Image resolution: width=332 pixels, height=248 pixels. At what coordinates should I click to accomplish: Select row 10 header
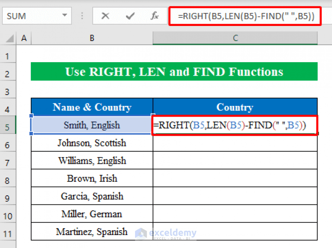click(x=8, y=214)
